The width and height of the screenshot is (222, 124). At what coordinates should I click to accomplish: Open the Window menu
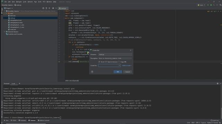coord(49,2)
